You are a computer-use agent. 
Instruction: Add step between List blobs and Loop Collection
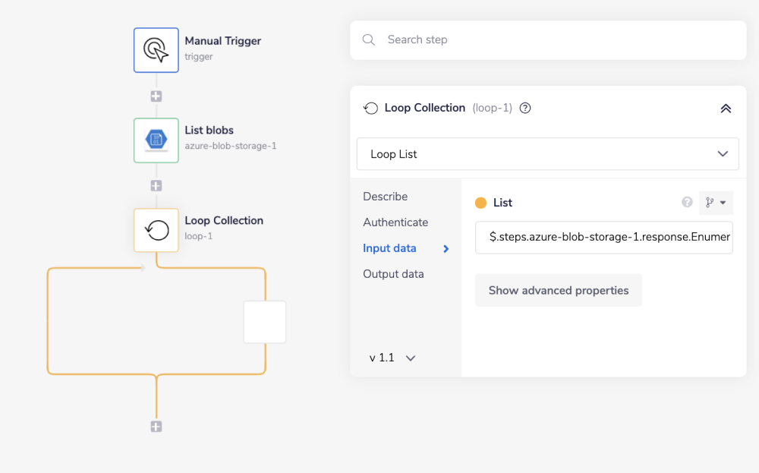[156, 185]
